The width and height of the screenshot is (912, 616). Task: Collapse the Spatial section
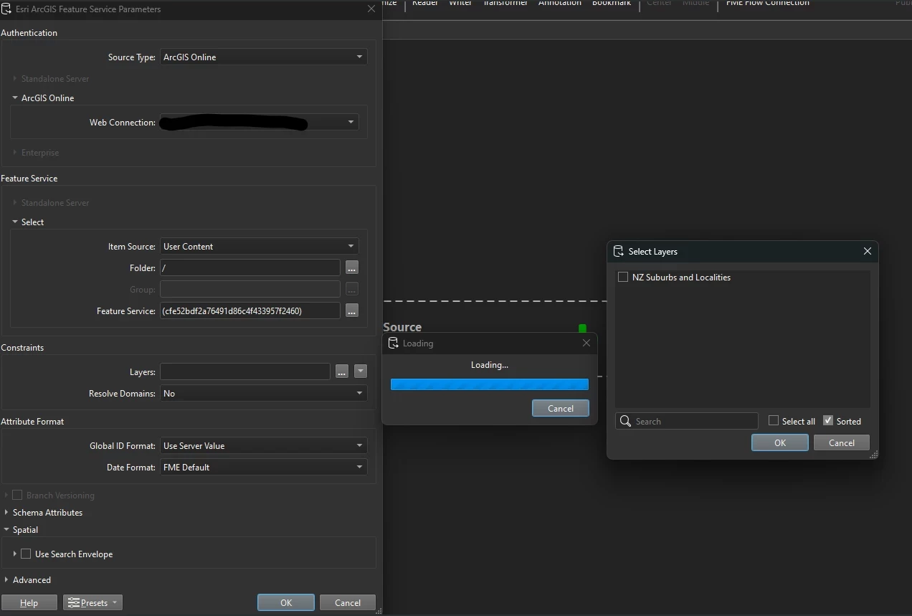6,529
